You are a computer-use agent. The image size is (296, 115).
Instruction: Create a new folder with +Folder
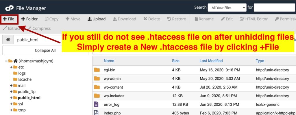pos(29,19)
